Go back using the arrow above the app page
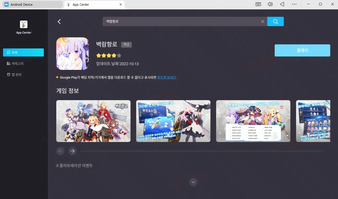Viewport: 338px width, 199px height. pos(59,21)
